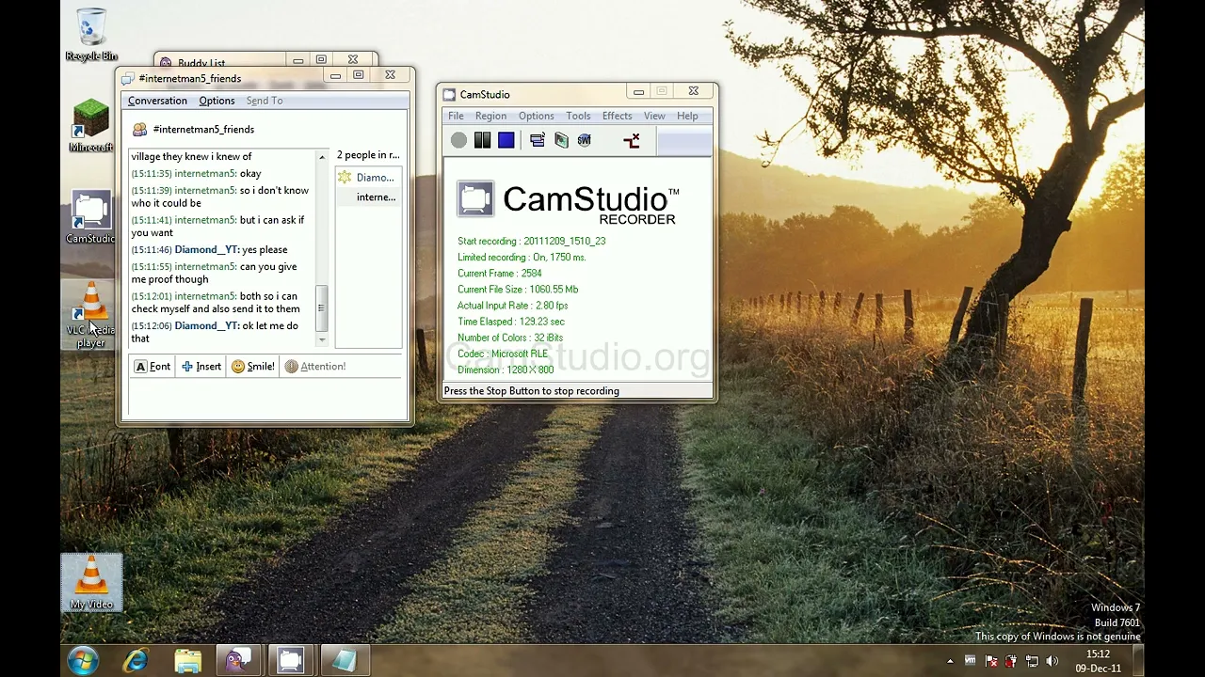
Task: Expand the chat window Options menu
Action: [x=217, y=101]
